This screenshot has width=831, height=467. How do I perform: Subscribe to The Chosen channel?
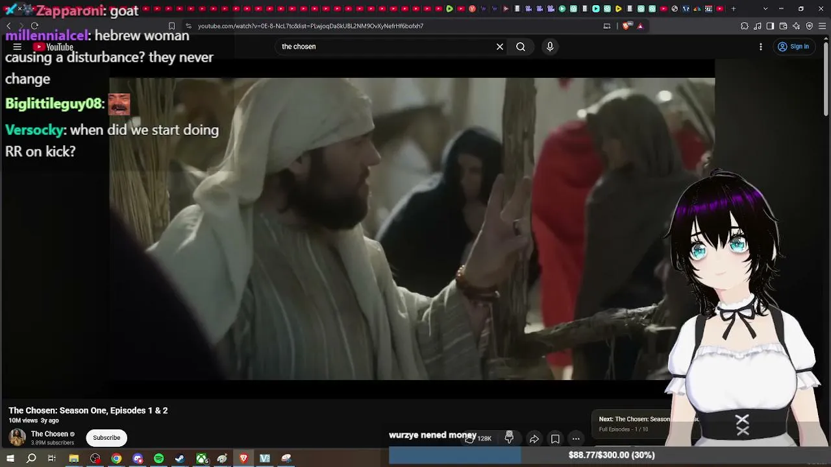click(x=106, y=438)
